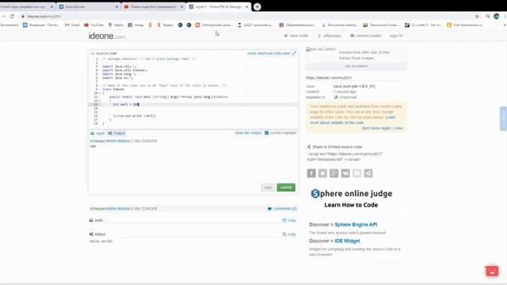
Task: Open образцы in the ideone header
Action: pos(330,36)
